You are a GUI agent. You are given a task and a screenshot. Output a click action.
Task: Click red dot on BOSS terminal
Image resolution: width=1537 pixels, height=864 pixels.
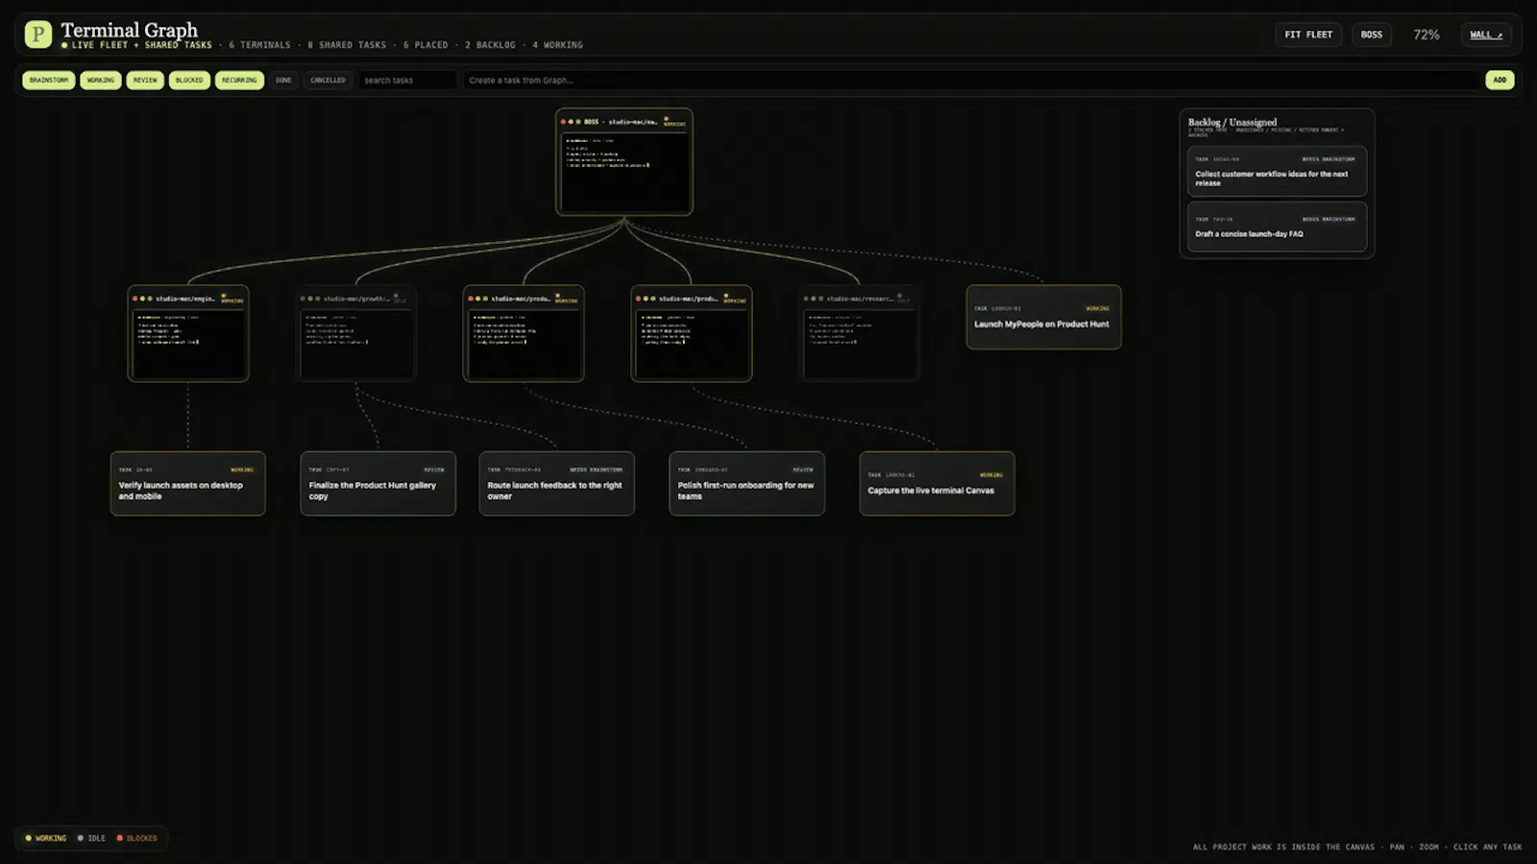(x=564, y=122)
